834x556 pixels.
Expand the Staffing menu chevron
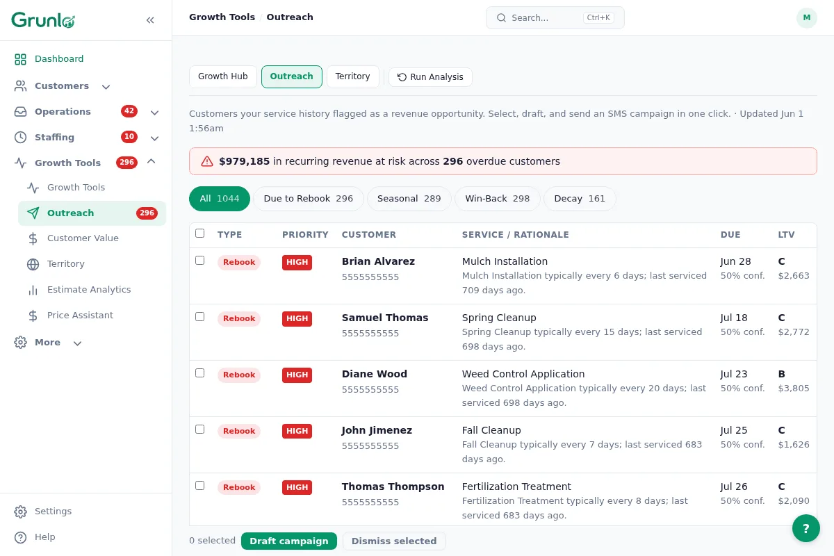coord(154,138)
